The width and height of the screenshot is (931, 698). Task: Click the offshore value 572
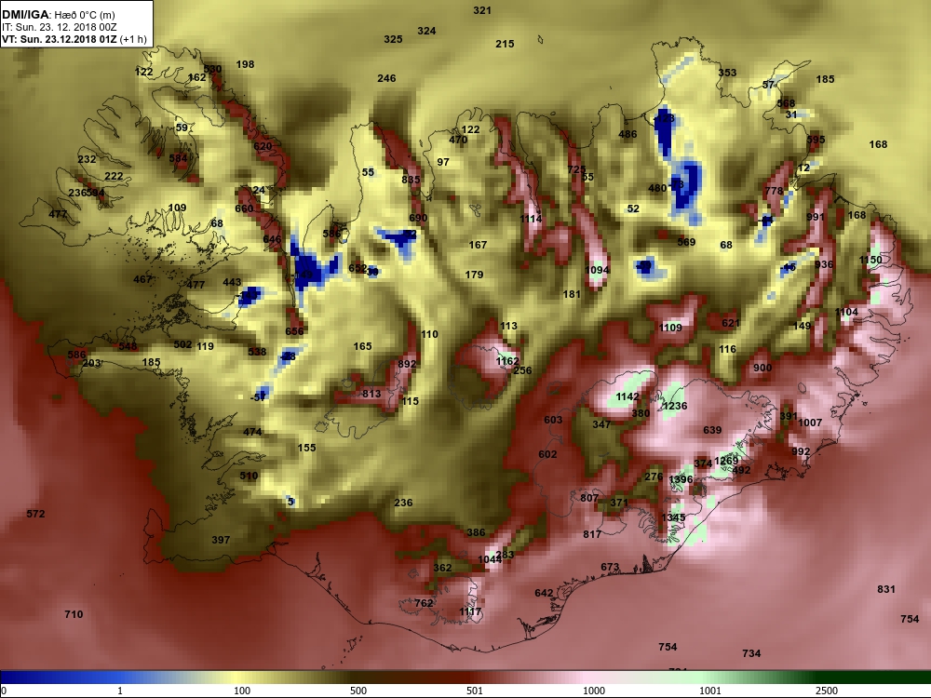35,514
